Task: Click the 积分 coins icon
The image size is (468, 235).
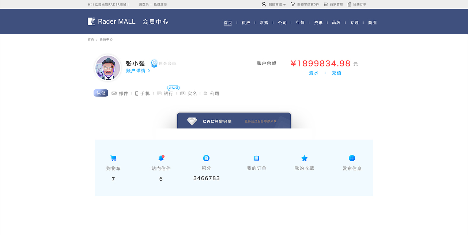Action: tap(206, 158)
